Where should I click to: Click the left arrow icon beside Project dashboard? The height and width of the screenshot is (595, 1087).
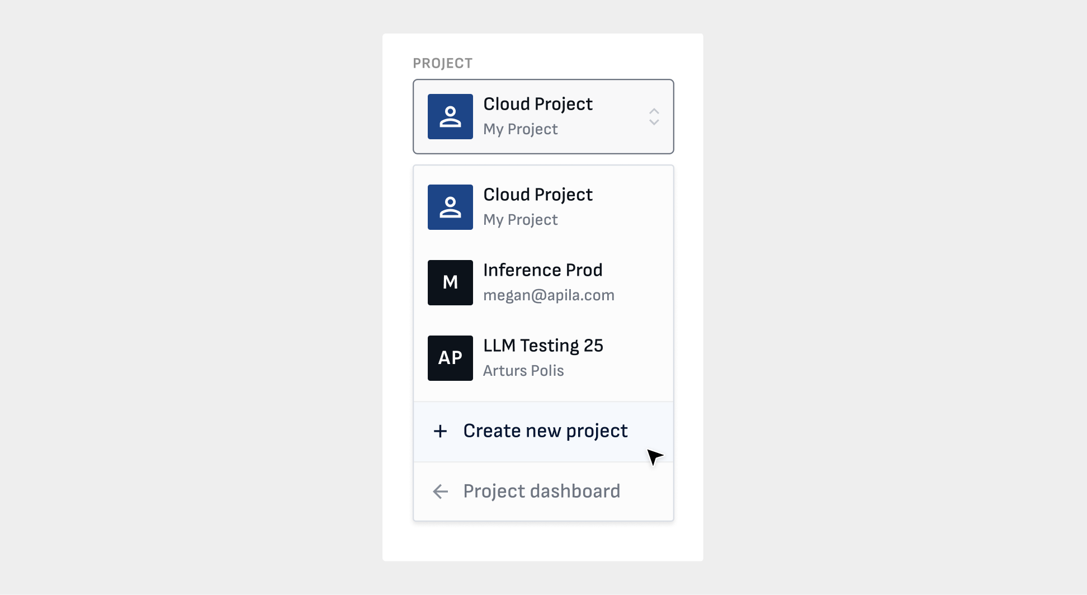point(440,492)
